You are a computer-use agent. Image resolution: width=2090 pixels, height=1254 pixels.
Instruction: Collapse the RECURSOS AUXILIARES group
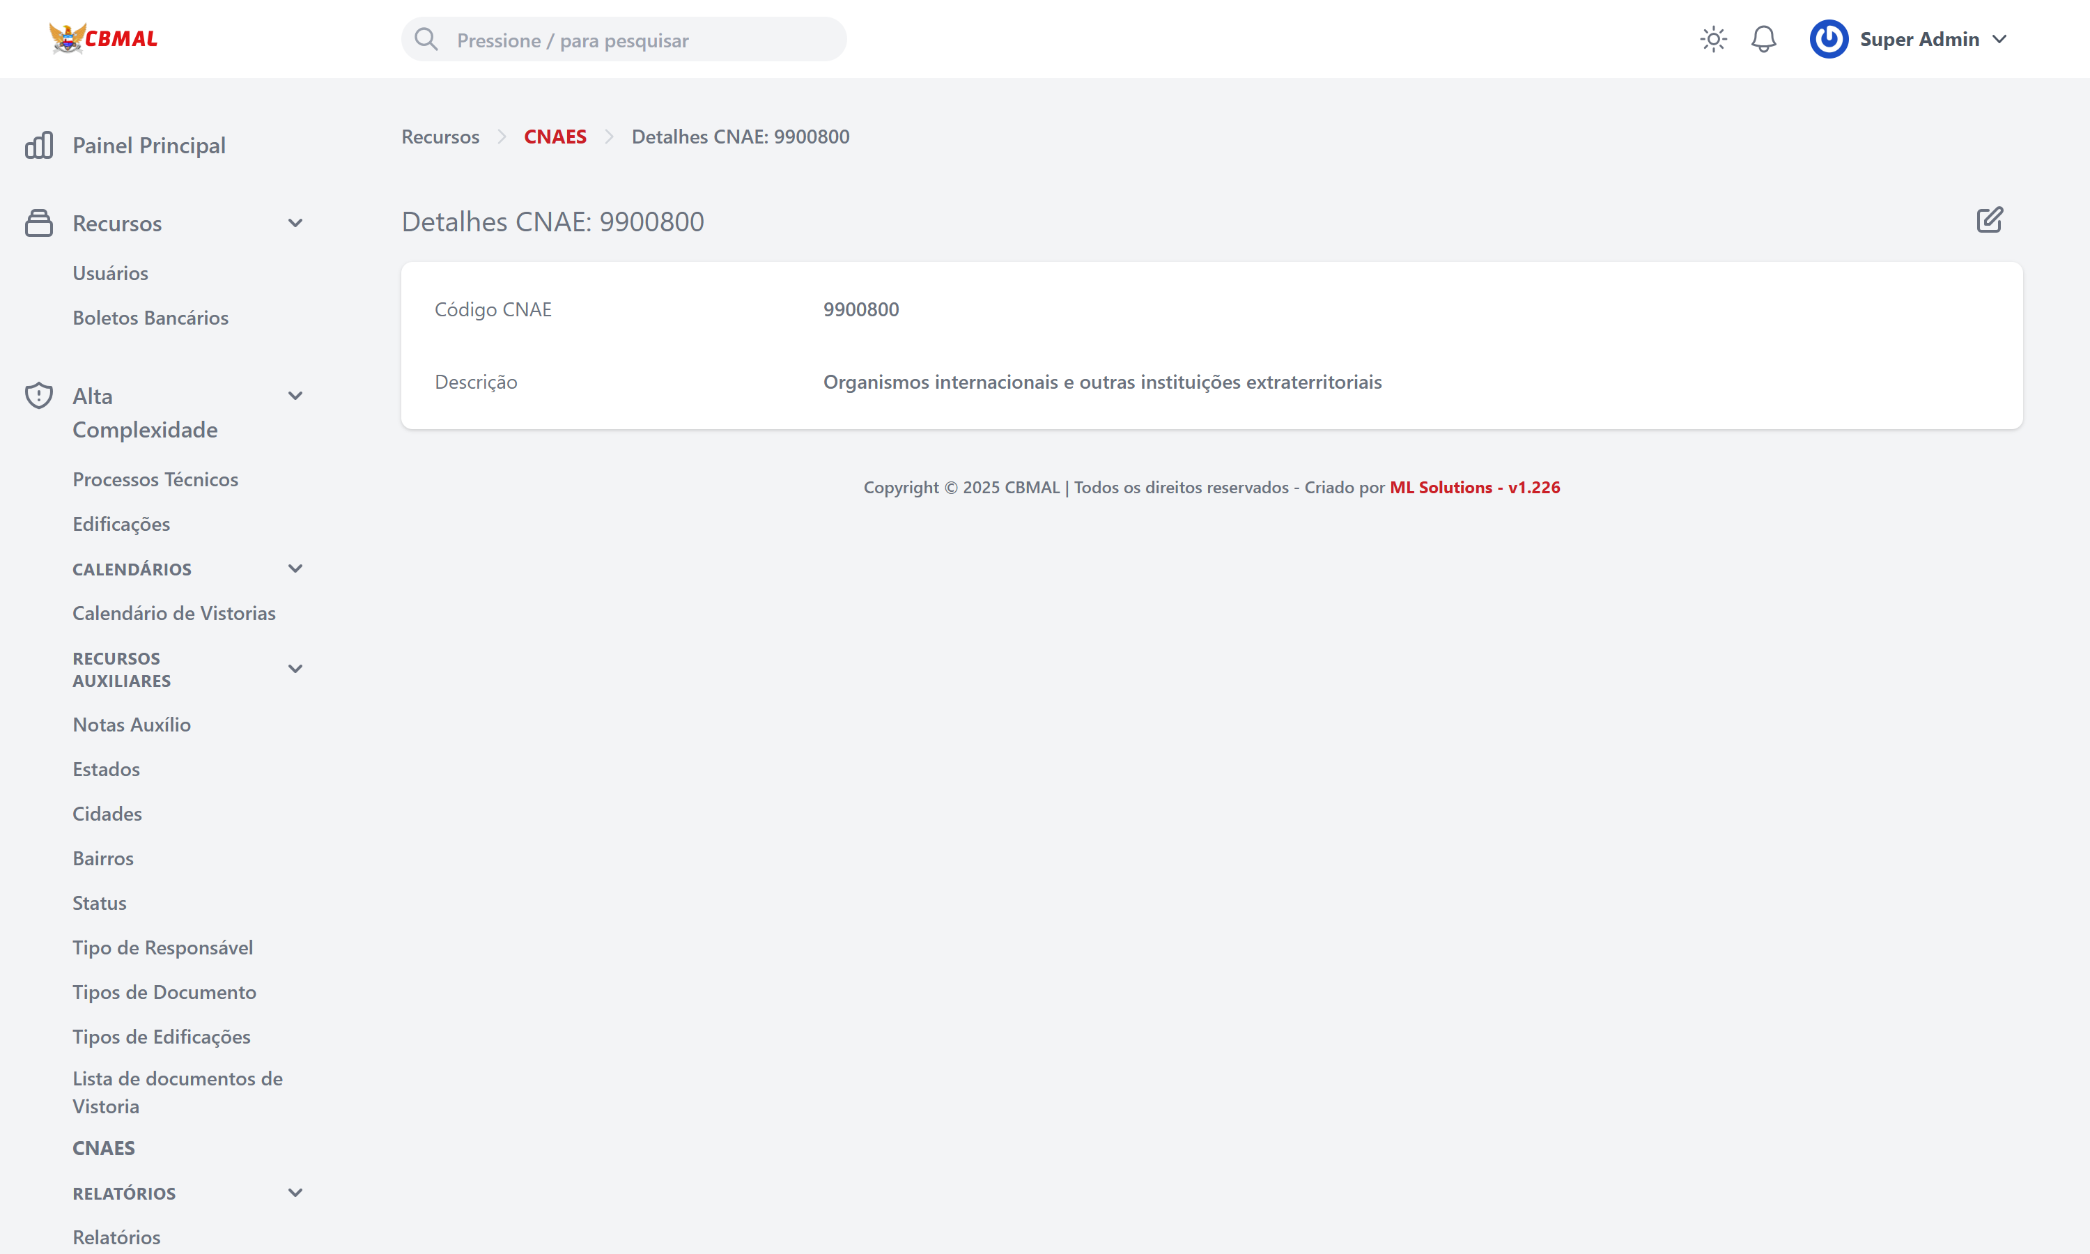point(295,669)
